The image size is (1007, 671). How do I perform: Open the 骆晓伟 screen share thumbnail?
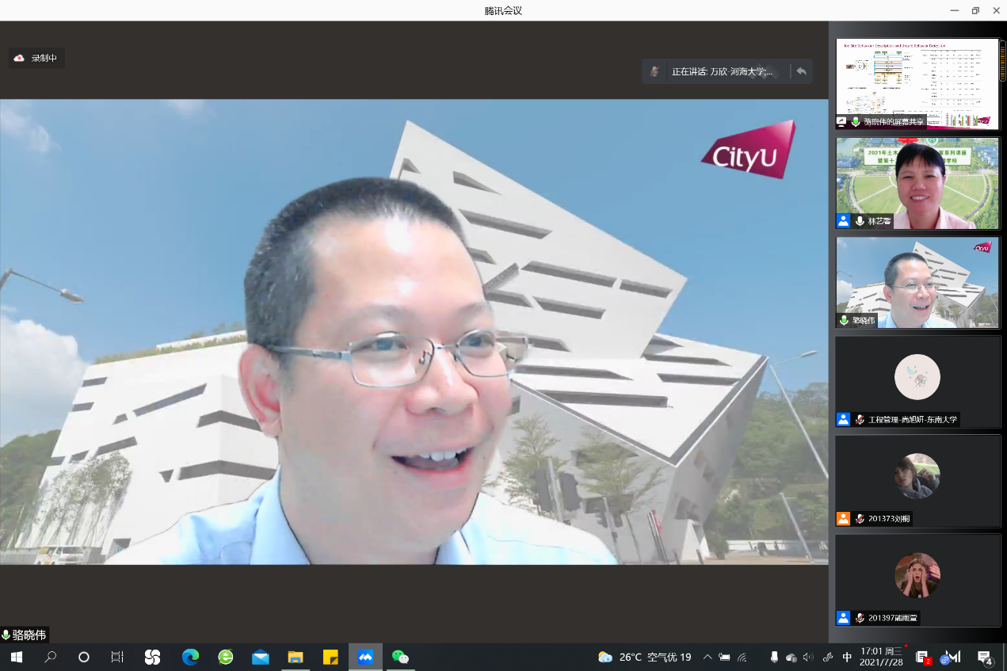[x=917, y=83]
